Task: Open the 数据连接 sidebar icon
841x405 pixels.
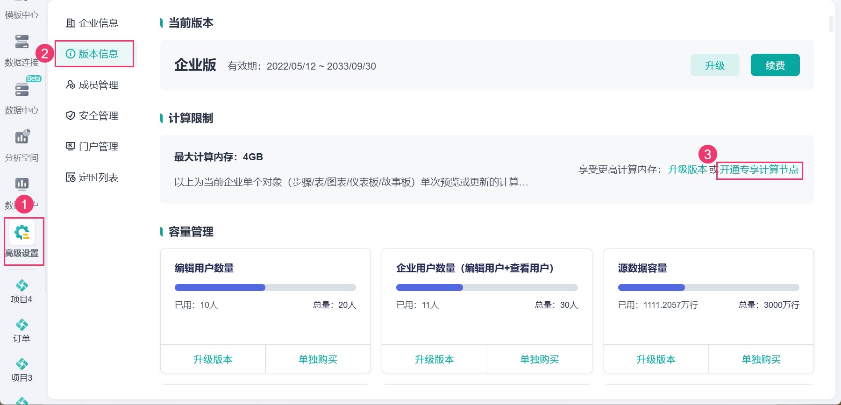Action: tap(21, 42)
